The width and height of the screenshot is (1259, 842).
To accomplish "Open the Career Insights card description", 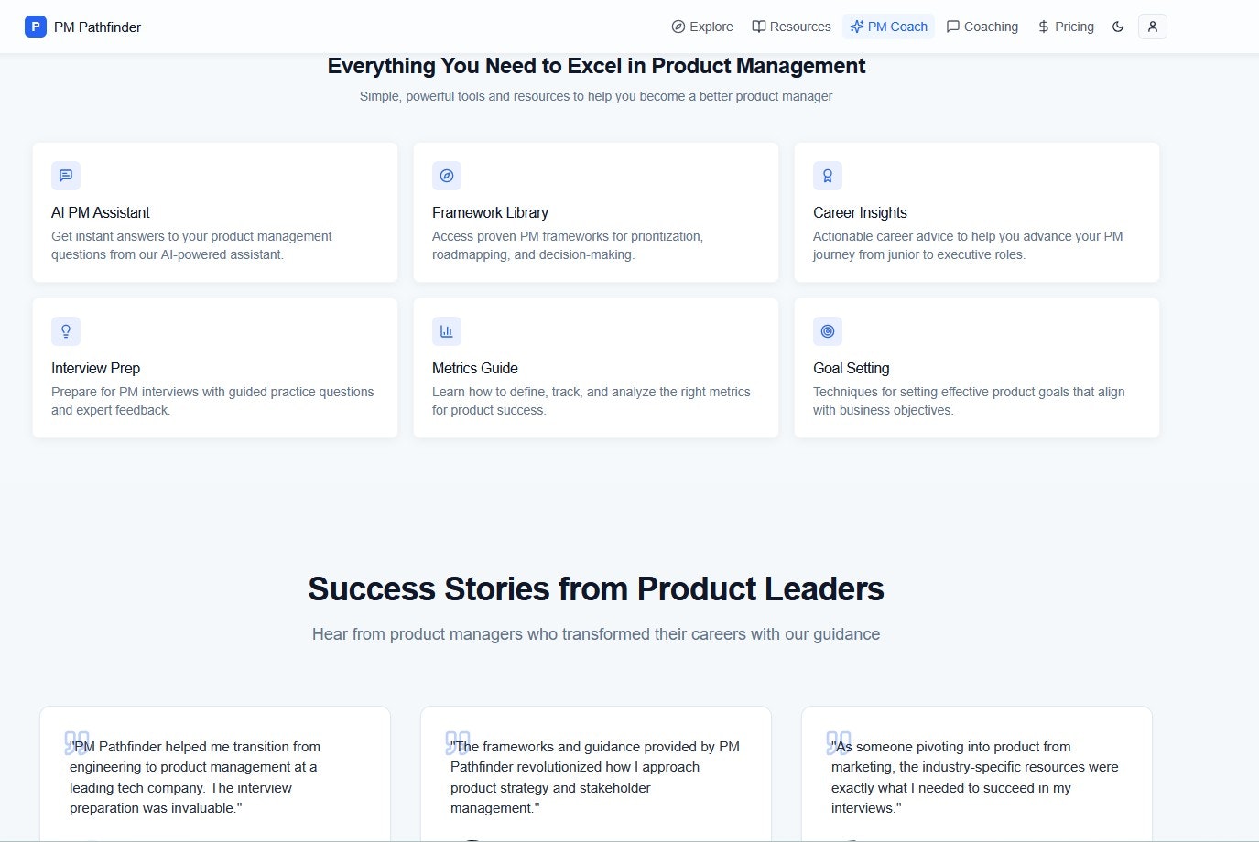I will tap(968, 245).
